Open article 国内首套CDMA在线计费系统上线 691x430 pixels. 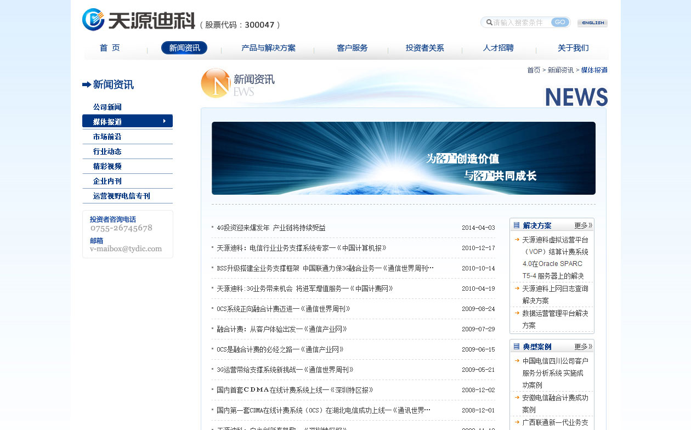pyautogui.click(x=295, y=390)
